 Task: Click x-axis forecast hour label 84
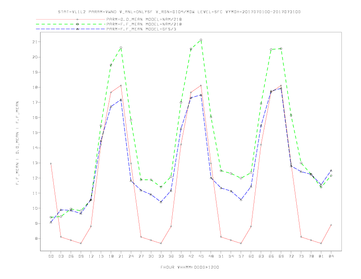(331, 256)
